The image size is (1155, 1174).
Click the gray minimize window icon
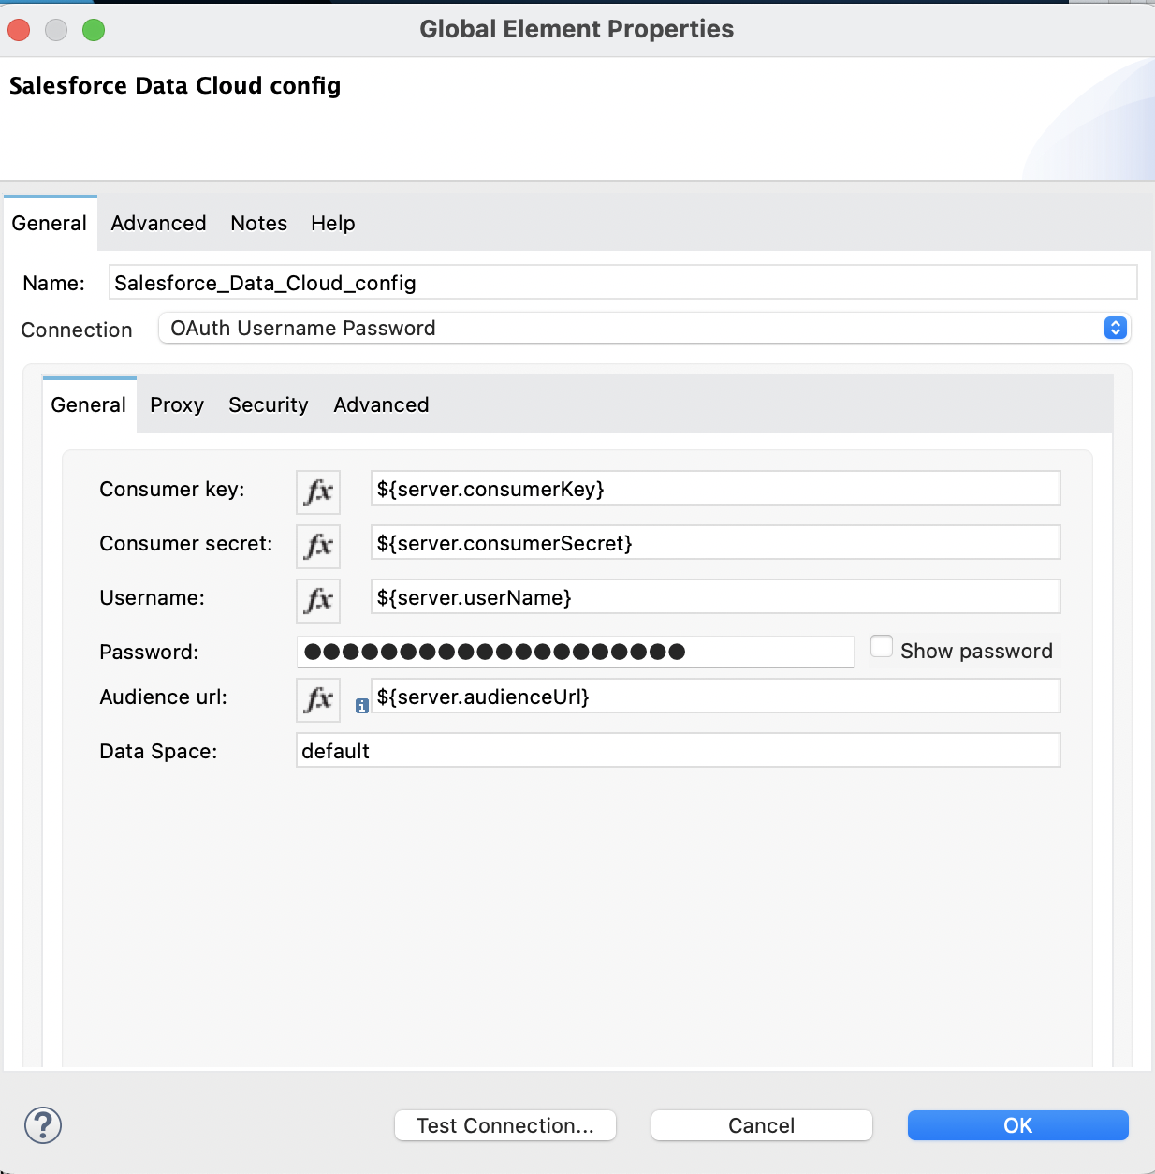click(x=55, y=29)
